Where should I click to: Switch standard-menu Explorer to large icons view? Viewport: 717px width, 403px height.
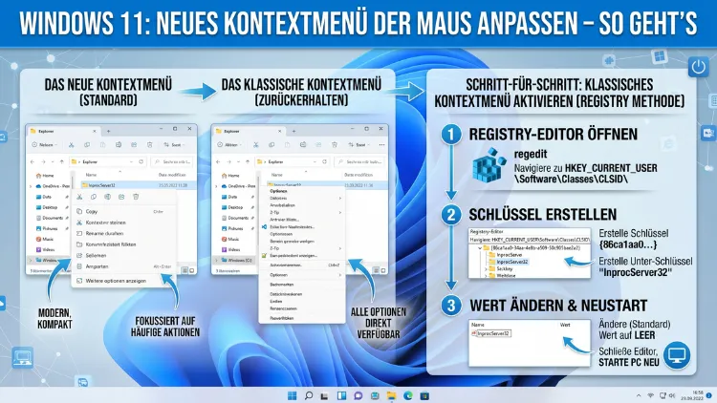tap(191, 270)
